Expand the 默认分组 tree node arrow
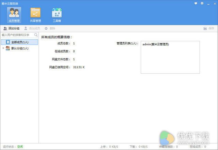This screenshot has height=150, width=218. (x=3, y=48)
